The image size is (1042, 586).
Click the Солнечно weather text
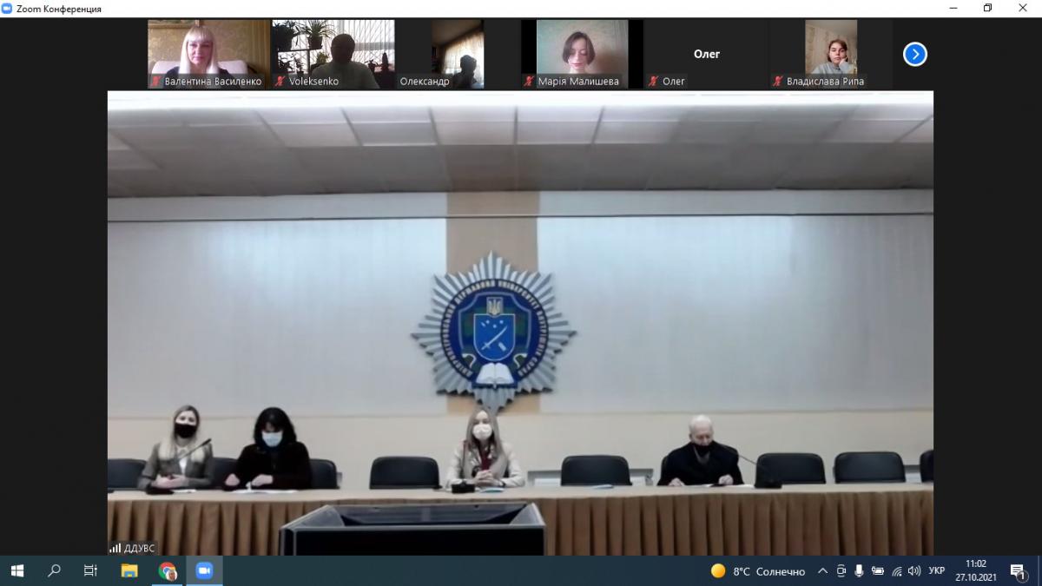[x=781, y=571]
